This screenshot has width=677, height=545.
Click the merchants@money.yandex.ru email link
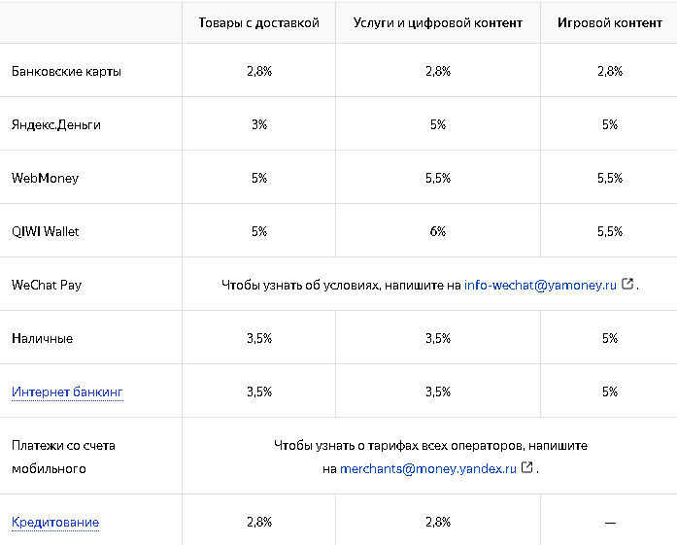(427, 468)
